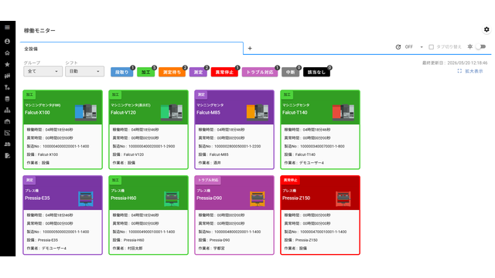Click the Pressia-E35 press machine image
The width and height of the screenshot is (495, 278).
point(86,198)
